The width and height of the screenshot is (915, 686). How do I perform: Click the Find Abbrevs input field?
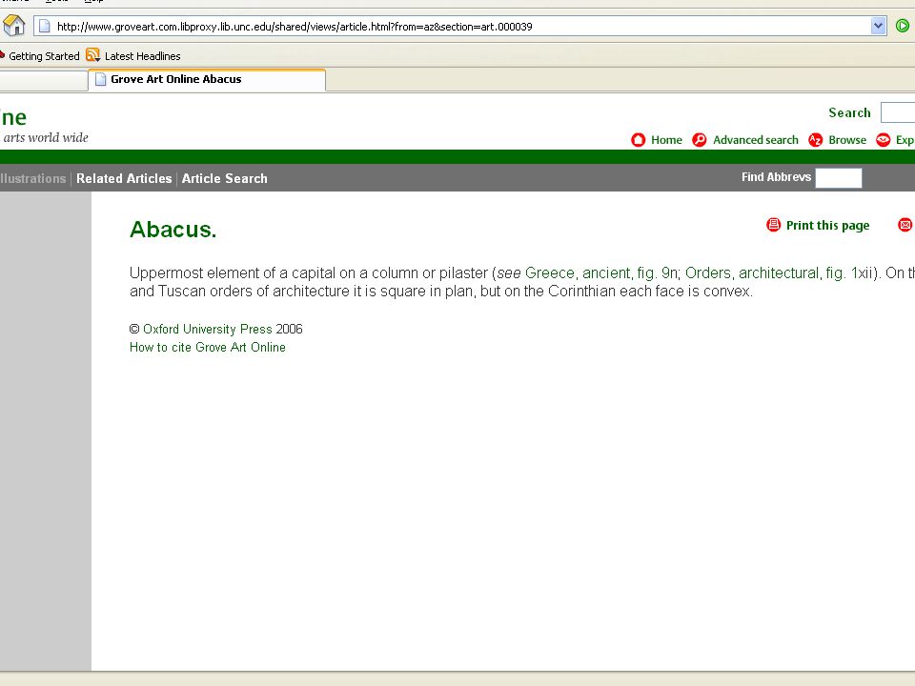tap(839, 178)
